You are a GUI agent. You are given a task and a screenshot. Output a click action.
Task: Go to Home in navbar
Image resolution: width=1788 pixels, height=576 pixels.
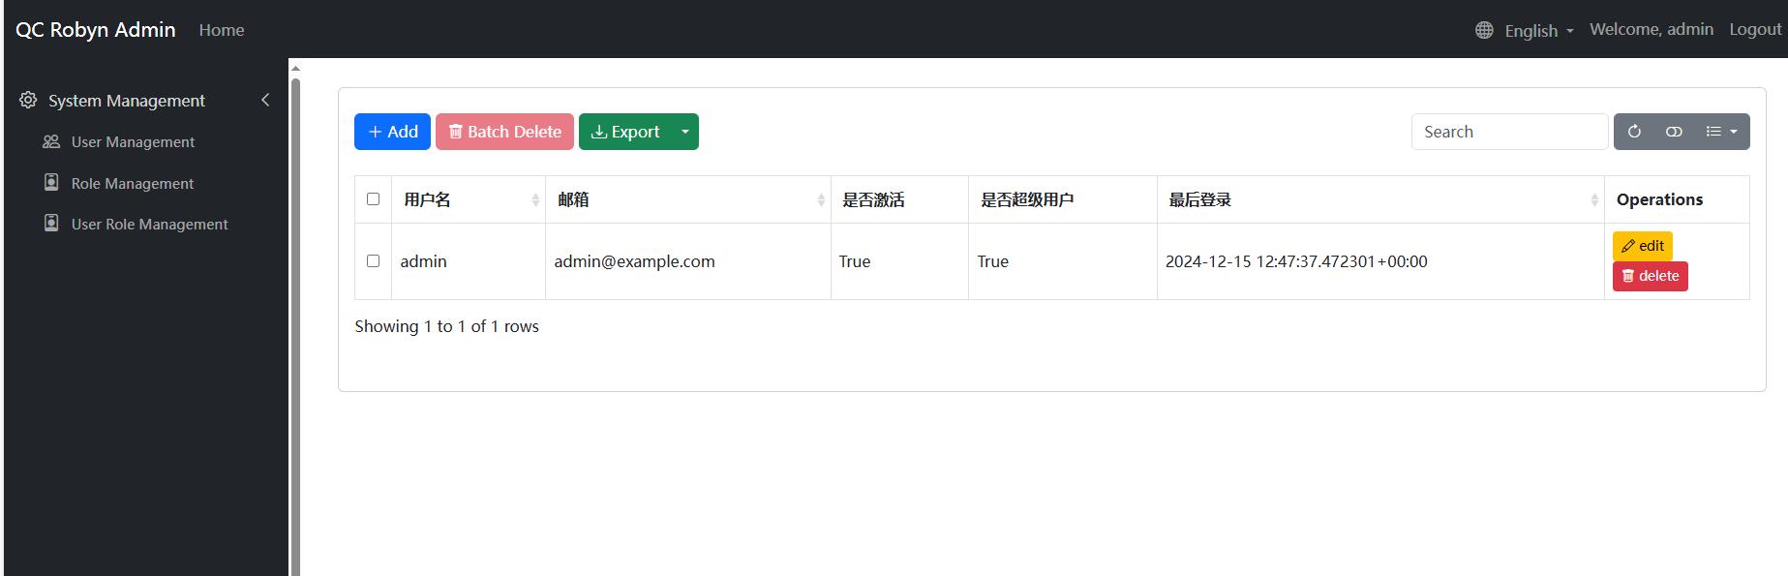click(222, 30)
